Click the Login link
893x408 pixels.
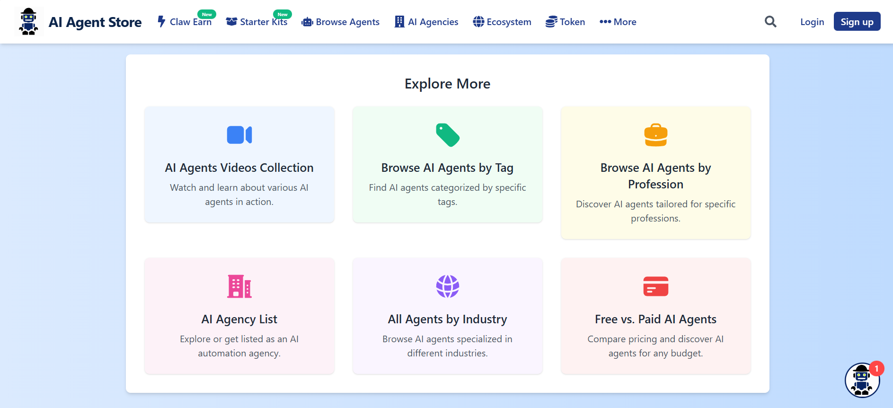(812, 22)
